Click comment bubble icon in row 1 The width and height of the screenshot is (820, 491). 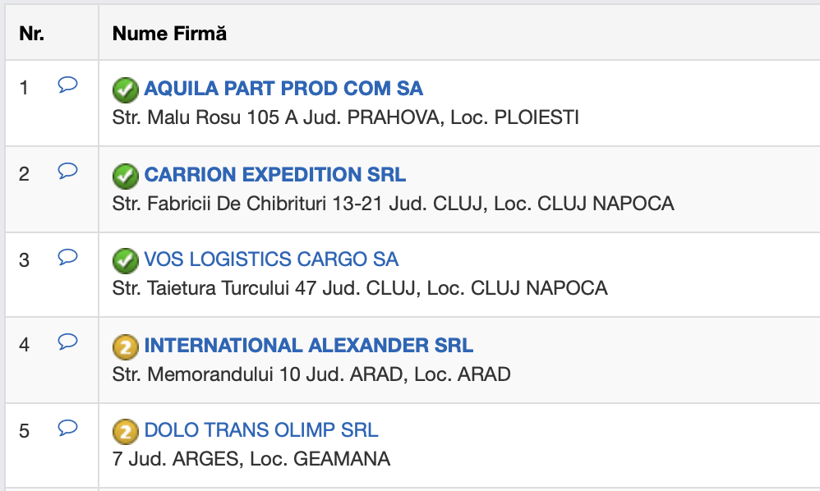pyautogui.click(x=68, y=85)
